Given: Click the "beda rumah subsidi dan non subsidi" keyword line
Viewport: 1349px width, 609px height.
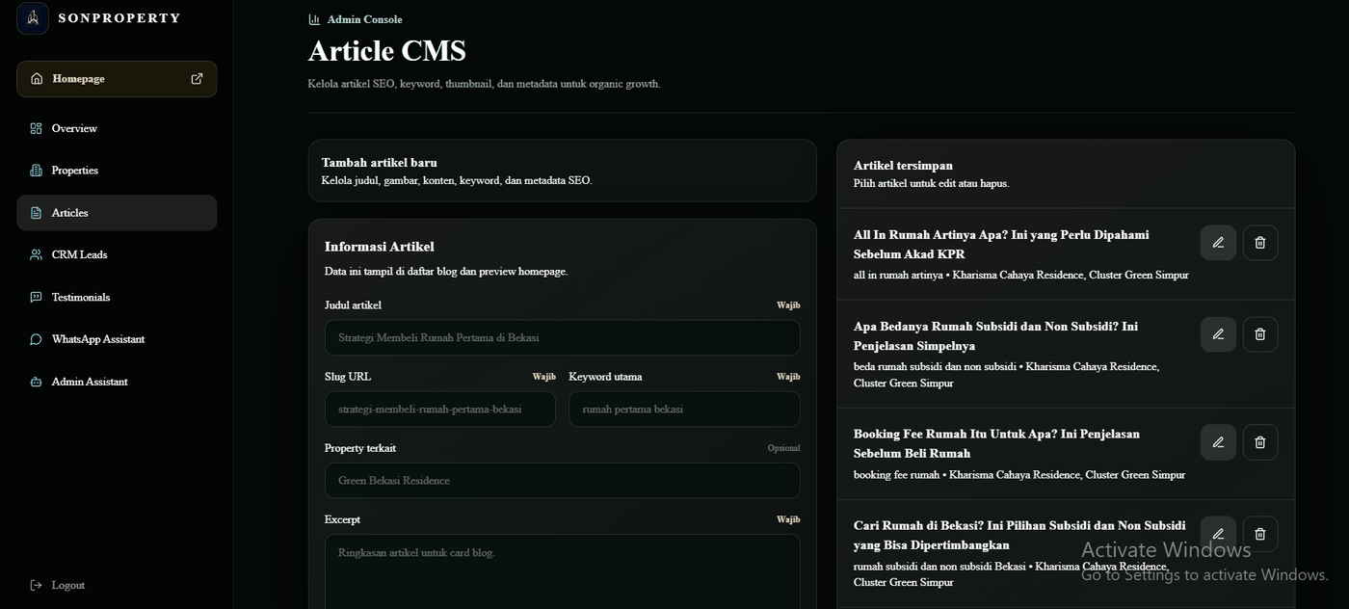Looking at the screenshot, I should tap(1007, 375).
